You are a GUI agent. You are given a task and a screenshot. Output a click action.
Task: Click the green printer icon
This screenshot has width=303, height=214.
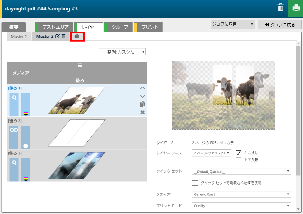296,8
